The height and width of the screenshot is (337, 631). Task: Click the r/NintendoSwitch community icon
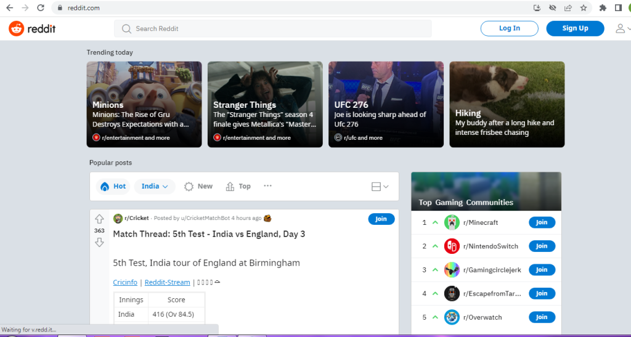coord(452,246)
